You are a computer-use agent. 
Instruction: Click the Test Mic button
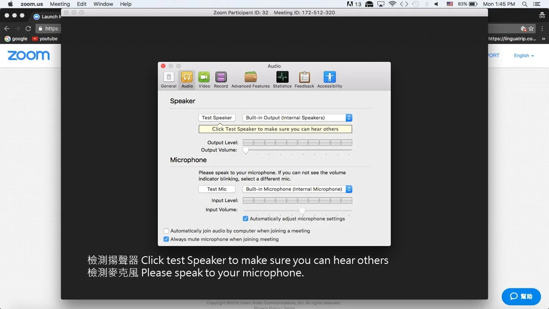point(217,189)
